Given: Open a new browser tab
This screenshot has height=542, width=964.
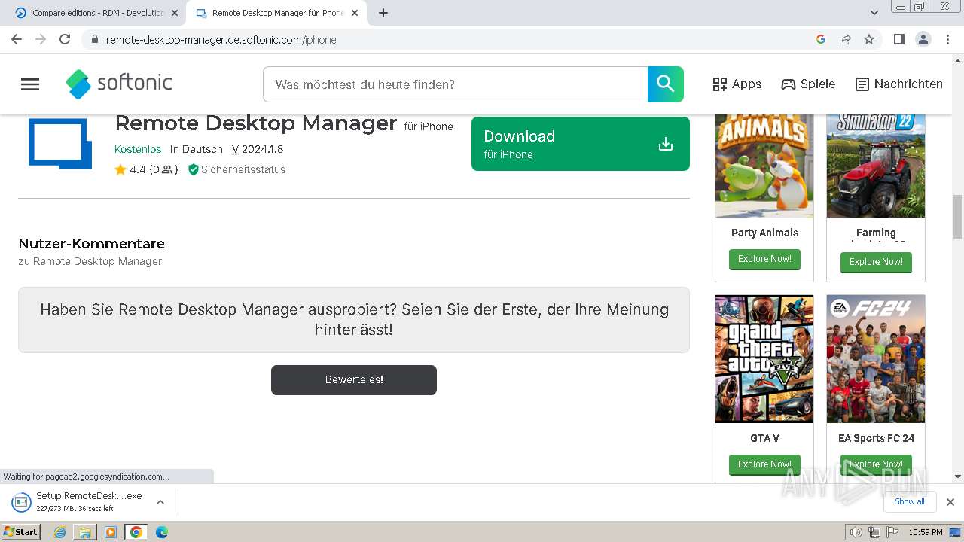Looking at the screenshot, I should pyautogui.click(x=383, y=13).
